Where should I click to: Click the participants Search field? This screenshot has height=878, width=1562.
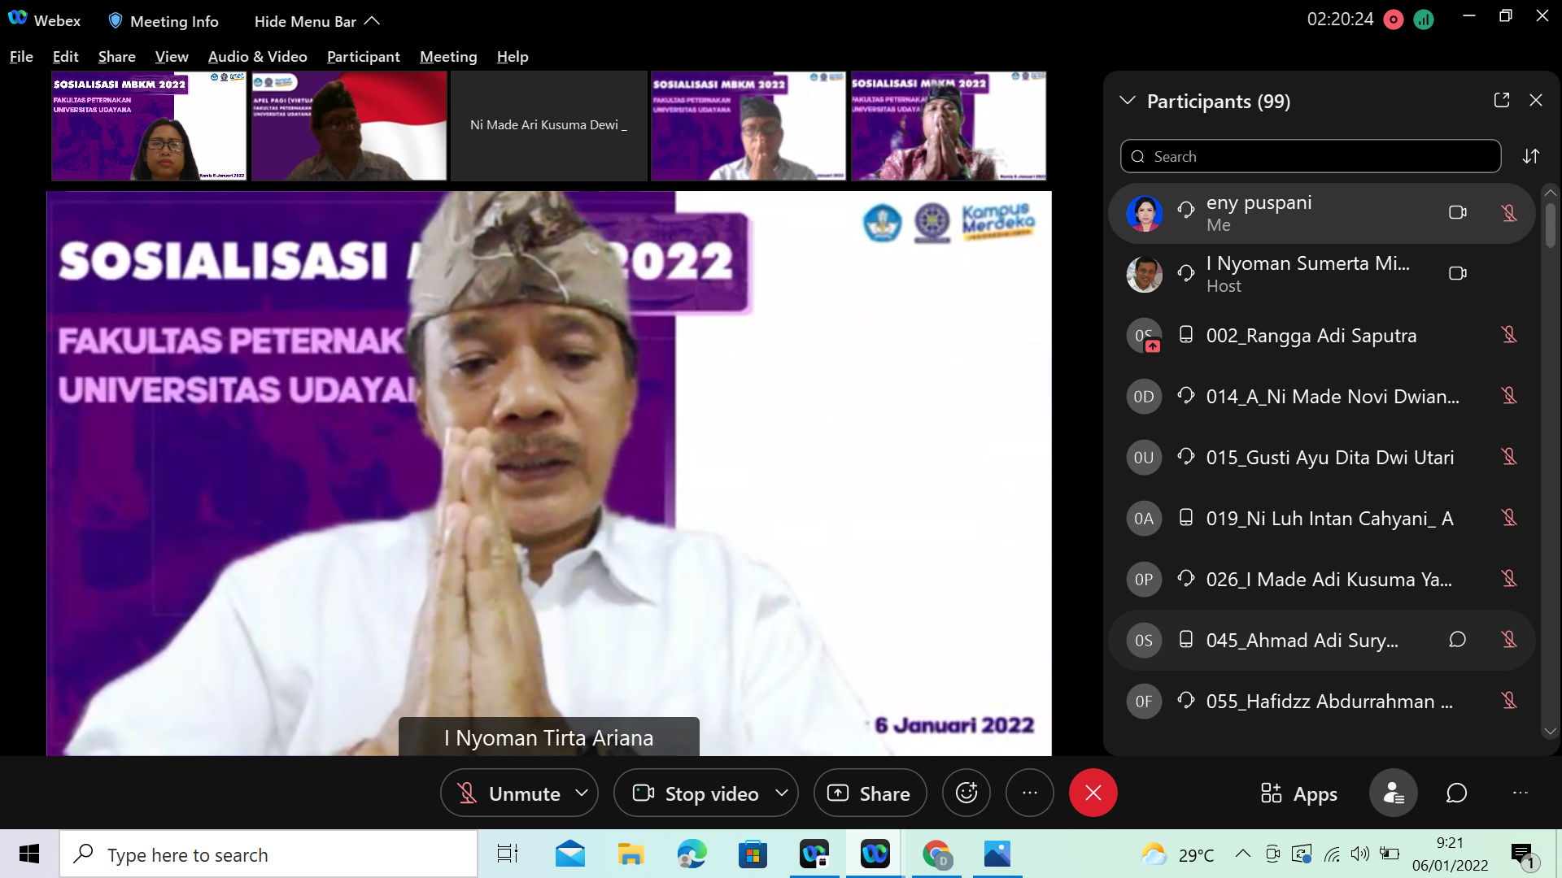[1310, 156]
